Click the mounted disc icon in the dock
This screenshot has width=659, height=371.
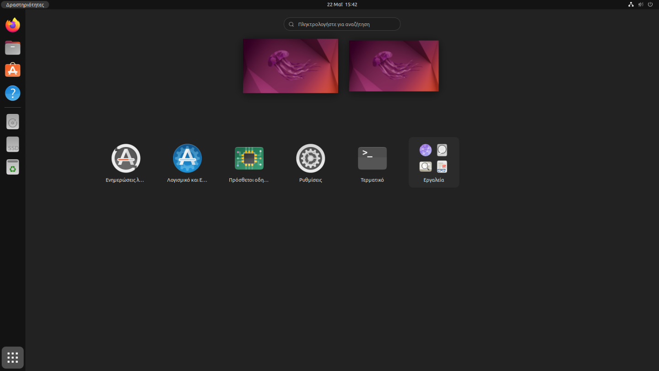[x=12, y=121]
